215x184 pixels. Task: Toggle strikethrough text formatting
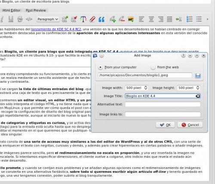coord(20,19)
